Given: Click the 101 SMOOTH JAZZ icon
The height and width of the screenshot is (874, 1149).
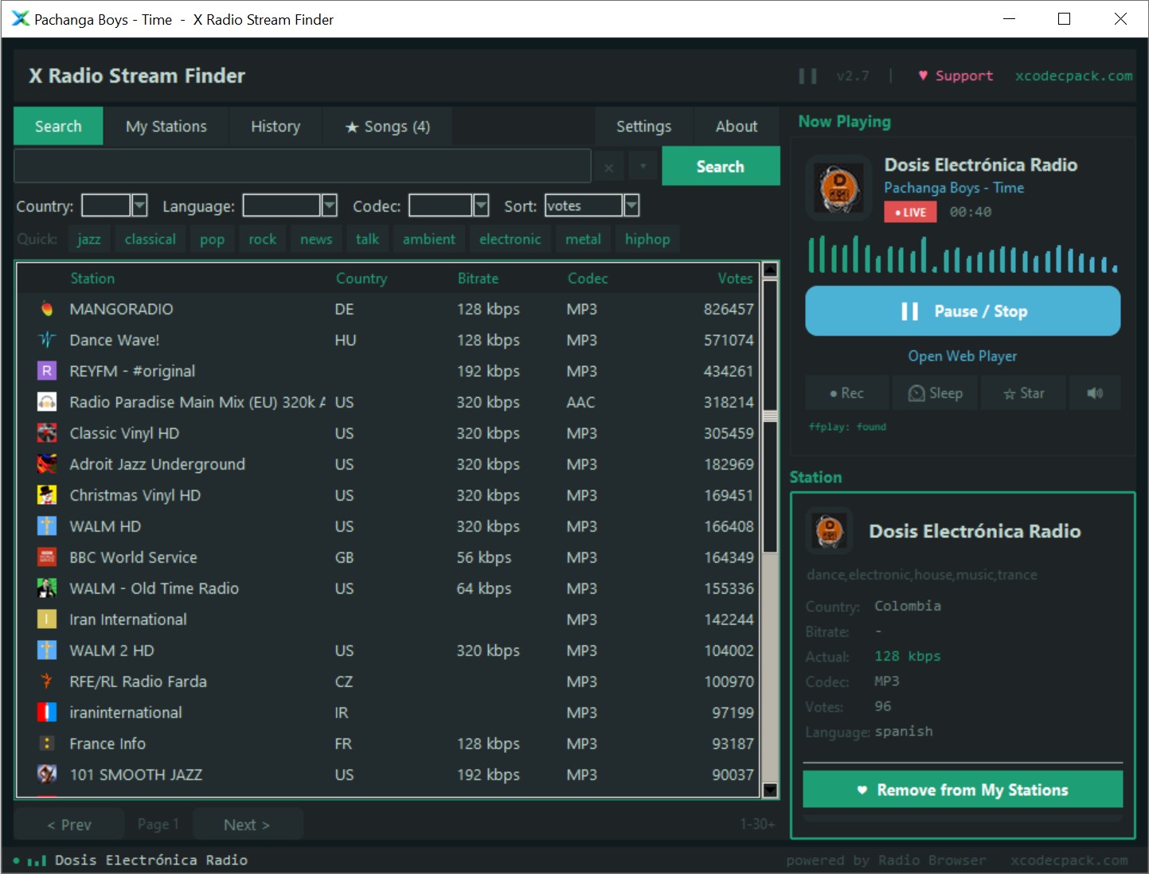Looking at the screenshot, I should coord(47,775).
